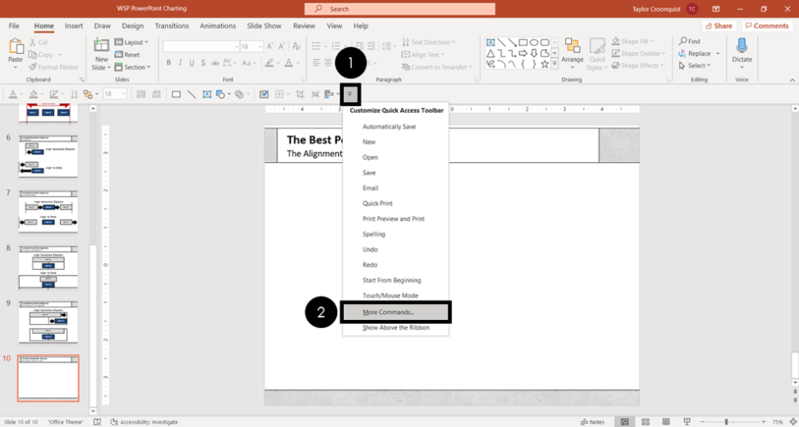Screen dimensions: 799x427
Task: Open the Layout dropdown
Action: point(132,42)
